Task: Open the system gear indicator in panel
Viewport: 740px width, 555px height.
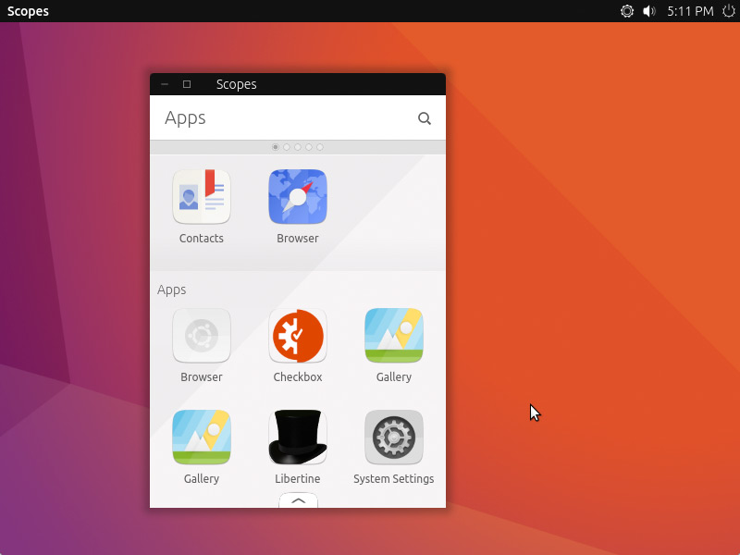Action: coord(627,11)
